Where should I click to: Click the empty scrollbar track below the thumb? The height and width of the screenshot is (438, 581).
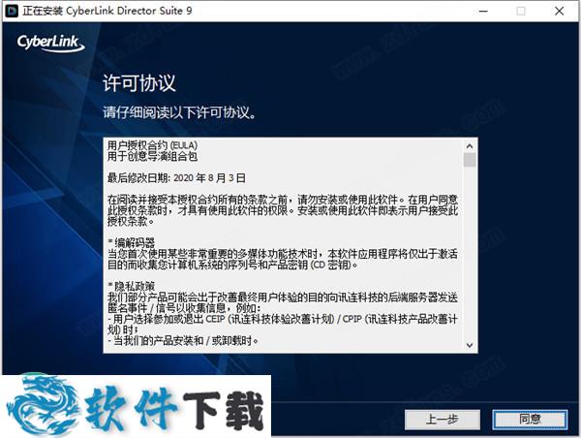(470, 253)
